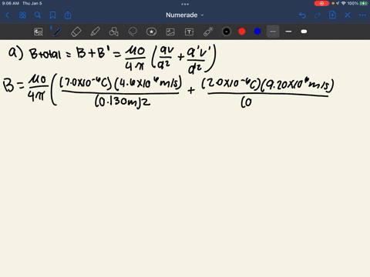Redo the last undone stroke
Image resolution: width=370 pixels, height=277 pixels.
318,15
